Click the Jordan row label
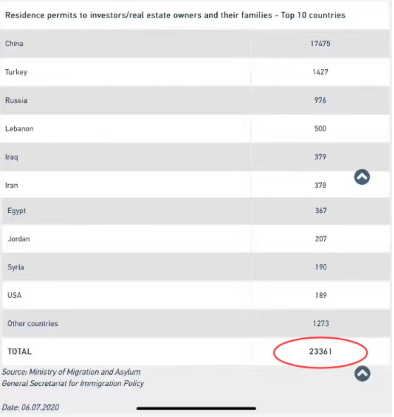The image size is (394, 417). [x=18, y=238]
